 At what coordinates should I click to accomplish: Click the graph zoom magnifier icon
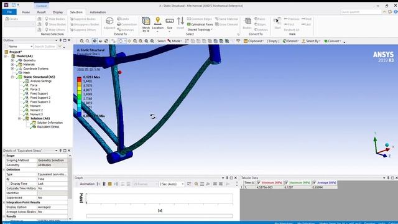click(197, 184)
